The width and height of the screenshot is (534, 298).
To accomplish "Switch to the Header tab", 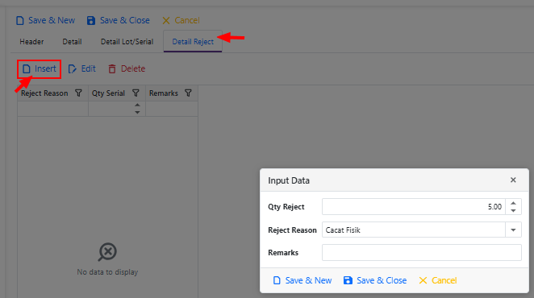I will [x=31, y=42].
